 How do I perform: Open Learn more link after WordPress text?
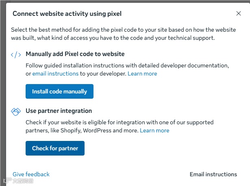pyautogui.click(x=154, y=130)
